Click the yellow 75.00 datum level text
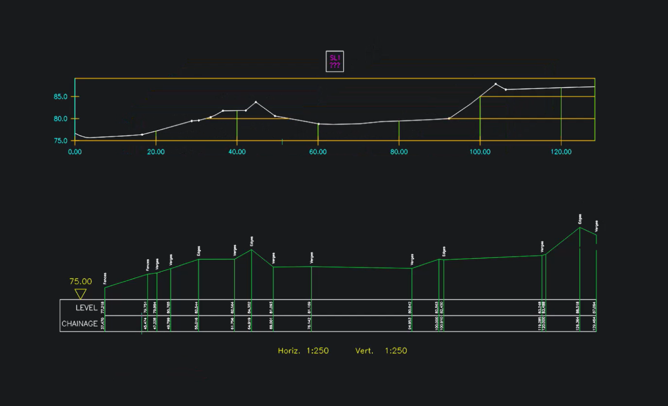The width and height of the screenshot is (668, 406). [x=81, y=281]
